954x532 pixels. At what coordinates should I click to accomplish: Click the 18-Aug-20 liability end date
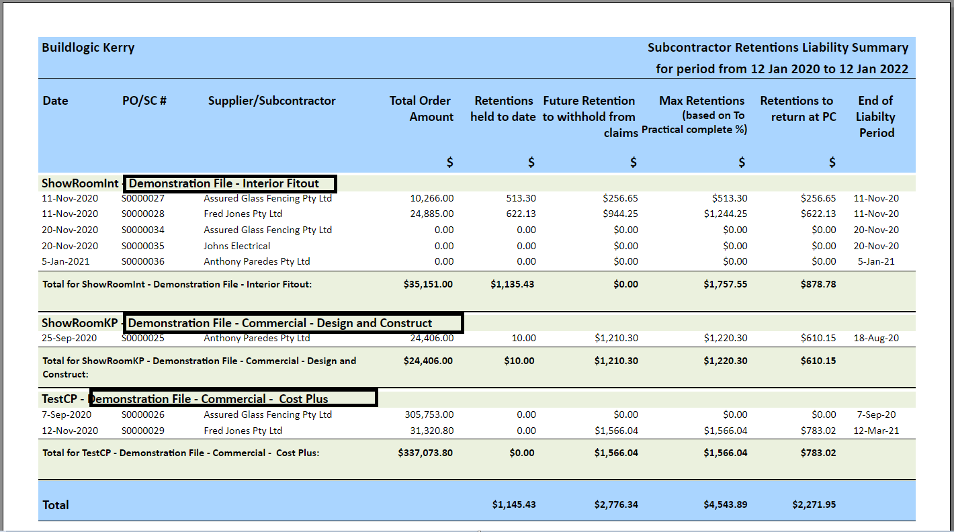(x=876, y=338)
